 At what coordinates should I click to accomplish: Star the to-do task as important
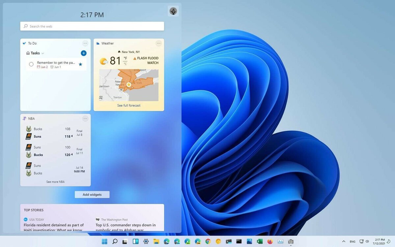tap(80, 64)
